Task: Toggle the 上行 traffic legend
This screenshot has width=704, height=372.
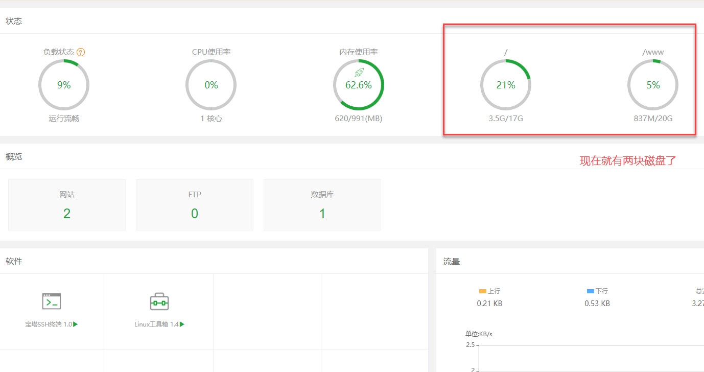Action: pos(489,291)
